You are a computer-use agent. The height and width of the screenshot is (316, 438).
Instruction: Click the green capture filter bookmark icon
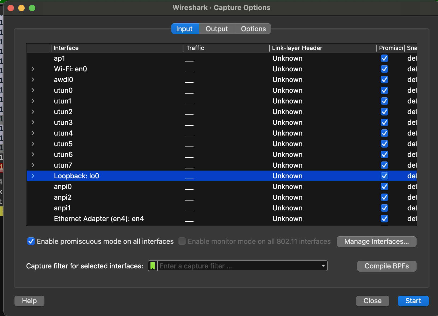point(153,266)
